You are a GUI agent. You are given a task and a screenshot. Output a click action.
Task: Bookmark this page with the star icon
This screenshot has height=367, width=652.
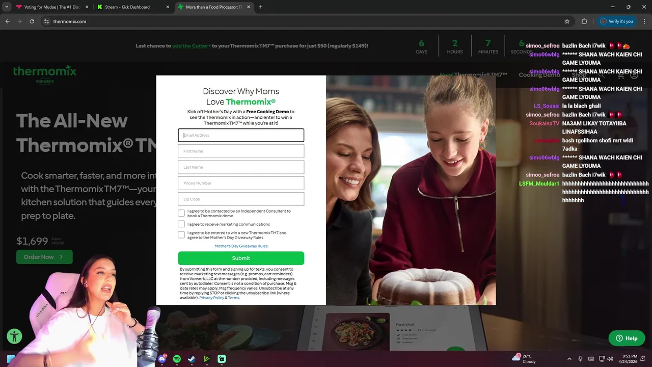click(x=567, y=21)
